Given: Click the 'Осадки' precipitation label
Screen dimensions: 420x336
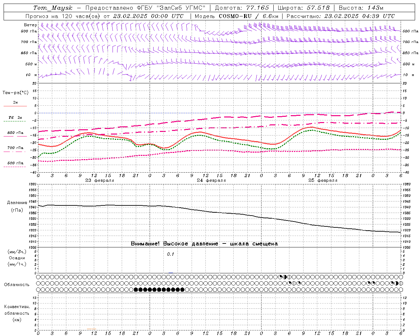Looking at the screenshot, I should click(17, 258).
